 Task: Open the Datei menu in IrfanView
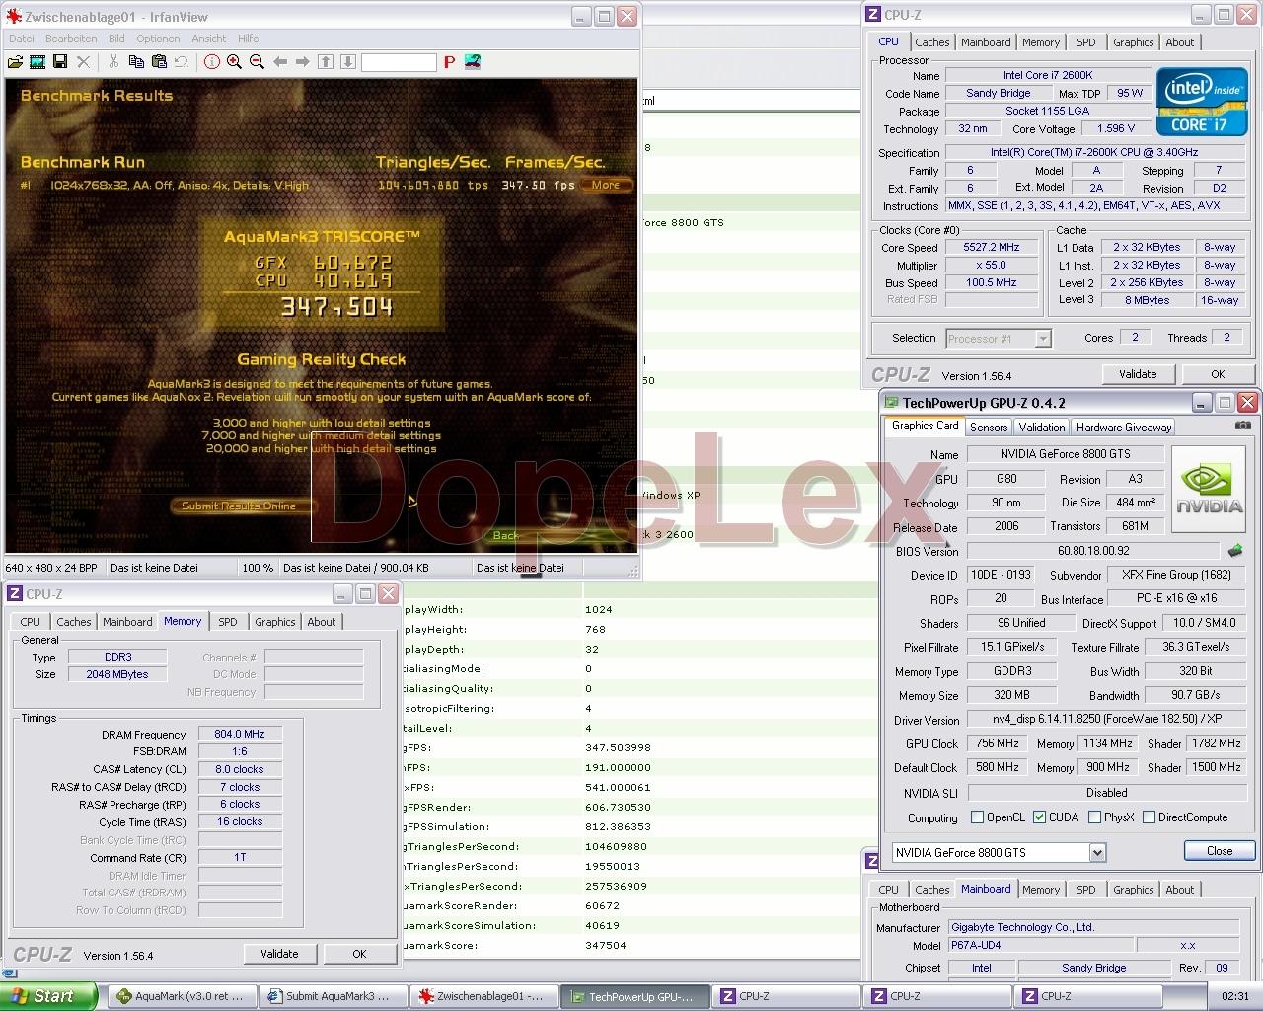[22, 39]
